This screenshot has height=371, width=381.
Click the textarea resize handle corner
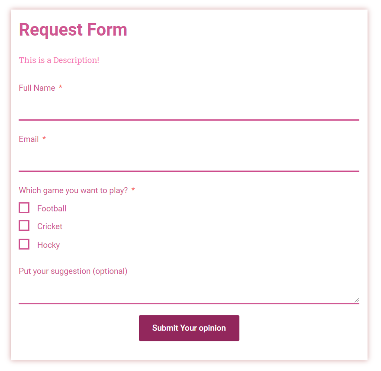click(x=357, y=300)
